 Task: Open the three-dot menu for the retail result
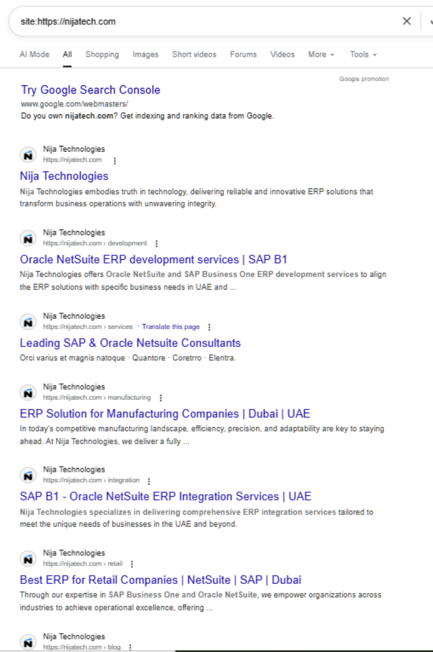132,564
